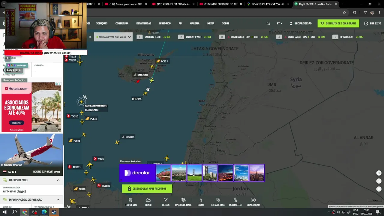Click Desfruta de 7 Dias Grátis

point(338,23)
